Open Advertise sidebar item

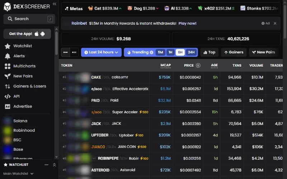pyautogui.click(x=23, y=106)
